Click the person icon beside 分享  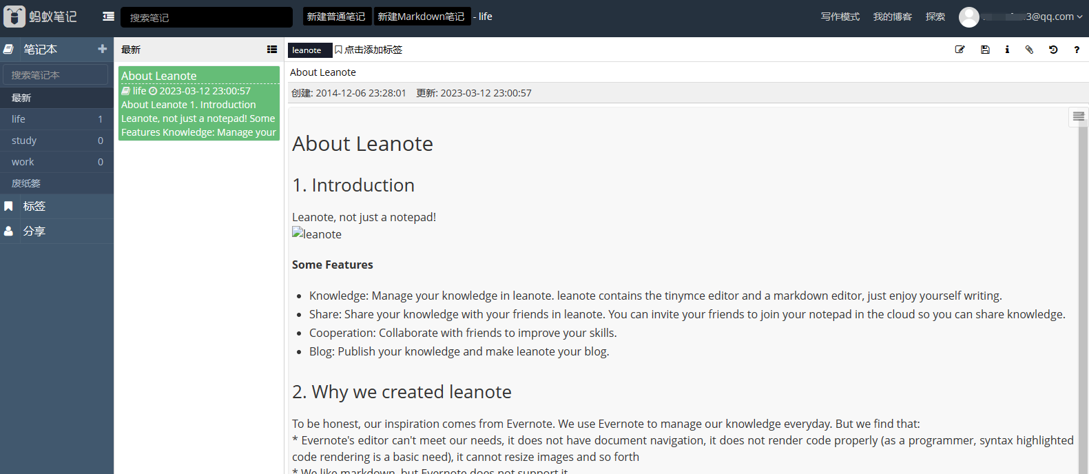point(8,231)
